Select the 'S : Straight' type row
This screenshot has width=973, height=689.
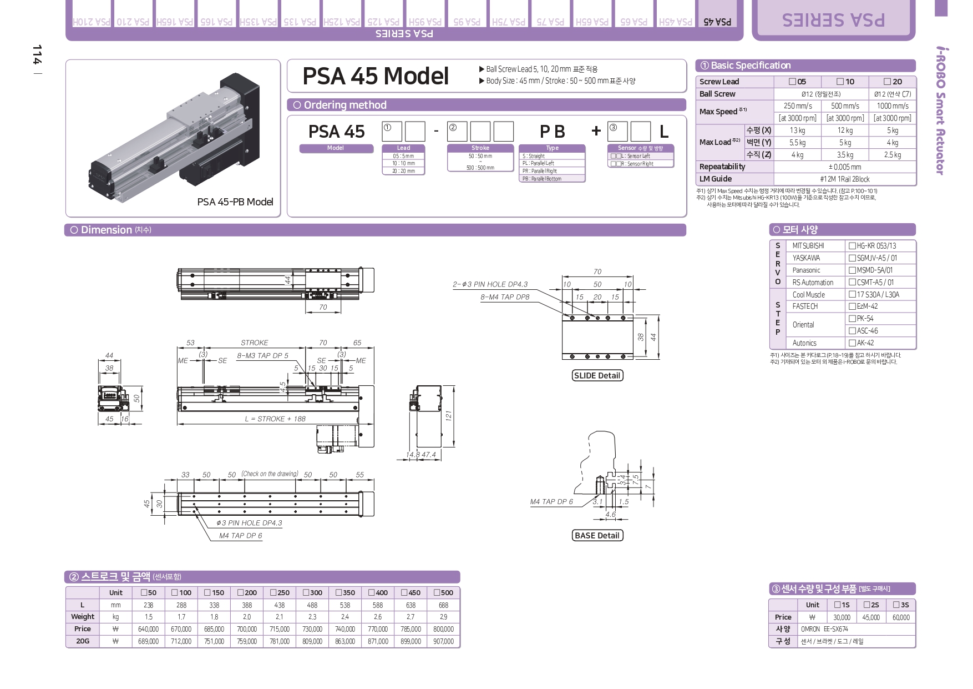[x=552, y=156]
